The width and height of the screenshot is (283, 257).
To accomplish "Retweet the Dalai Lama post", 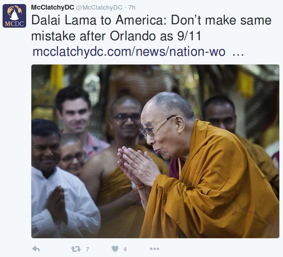I will [x=76, y=249].
